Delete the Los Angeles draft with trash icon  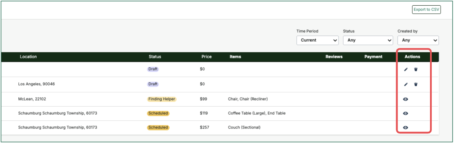[416, 84]
